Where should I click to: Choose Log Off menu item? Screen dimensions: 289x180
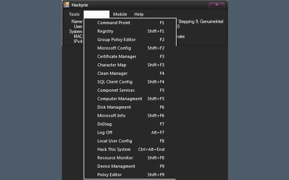[x=105, y=132]
